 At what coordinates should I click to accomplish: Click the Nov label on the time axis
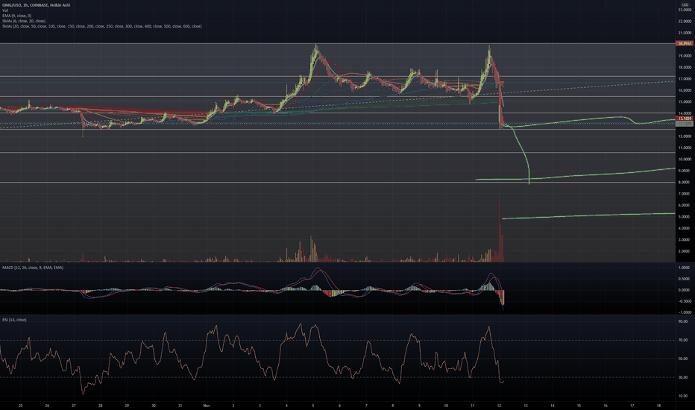(x=207, y=406)
